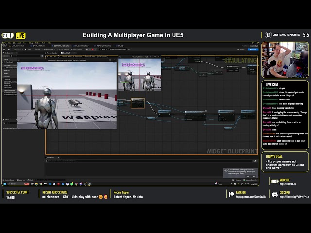Click the find-in-all-blueprints icon by the search bar

click(255, 161)
